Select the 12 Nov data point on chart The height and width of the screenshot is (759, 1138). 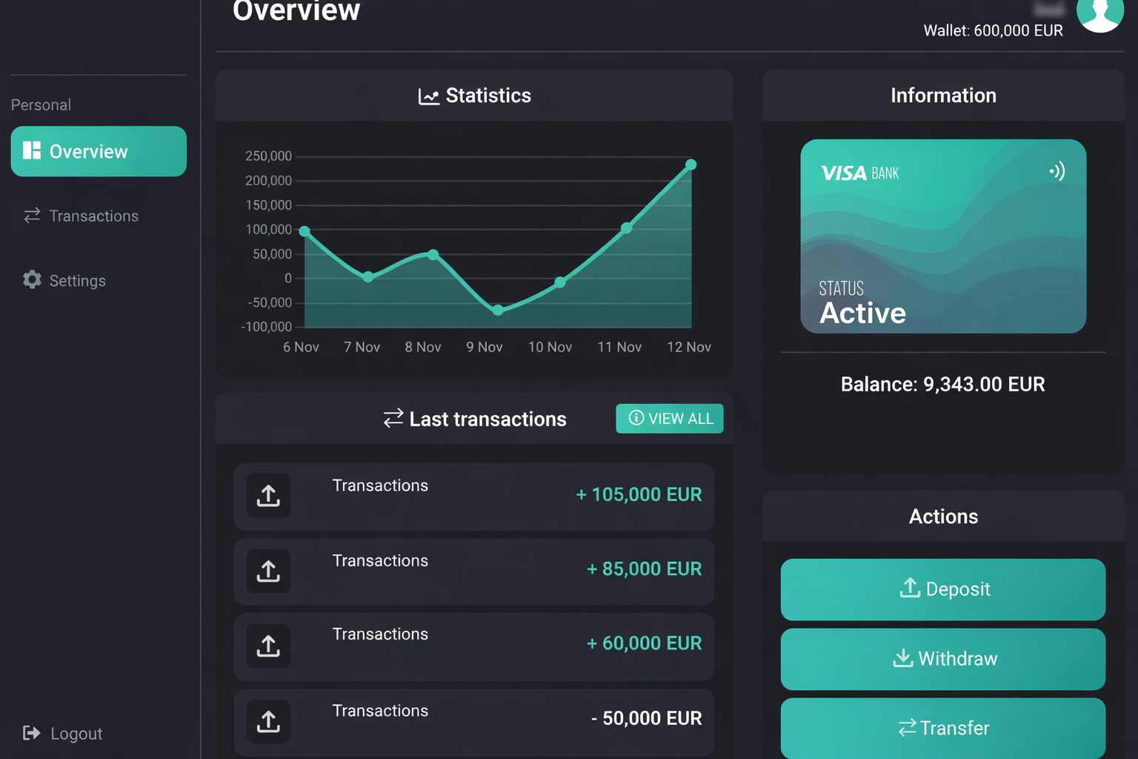pos(691,165)
